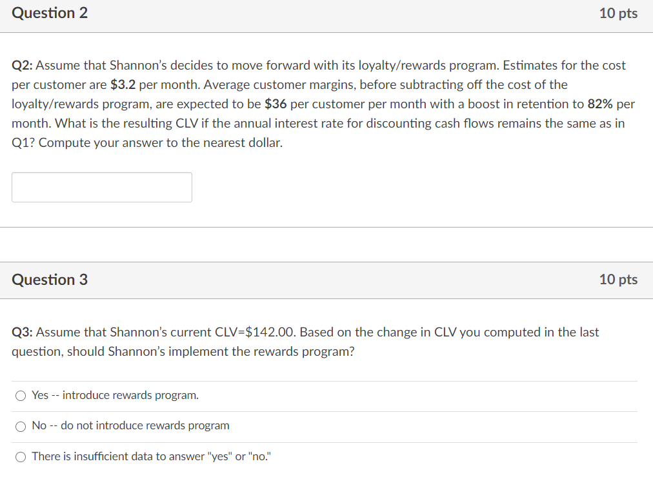Click the "Question 2" heading
Screen dimensions: 653x486
point(50,14)
